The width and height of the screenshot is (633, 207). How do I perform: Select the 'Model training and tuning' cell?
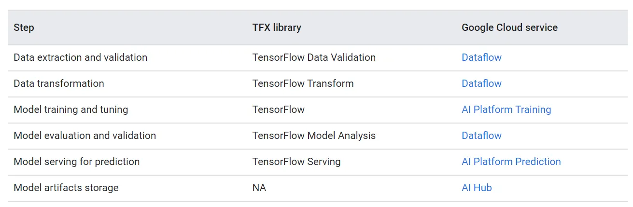(71, 110)
